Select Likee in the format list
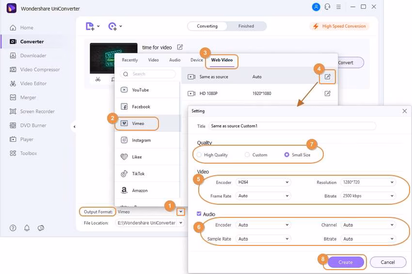 coord(147,157)
